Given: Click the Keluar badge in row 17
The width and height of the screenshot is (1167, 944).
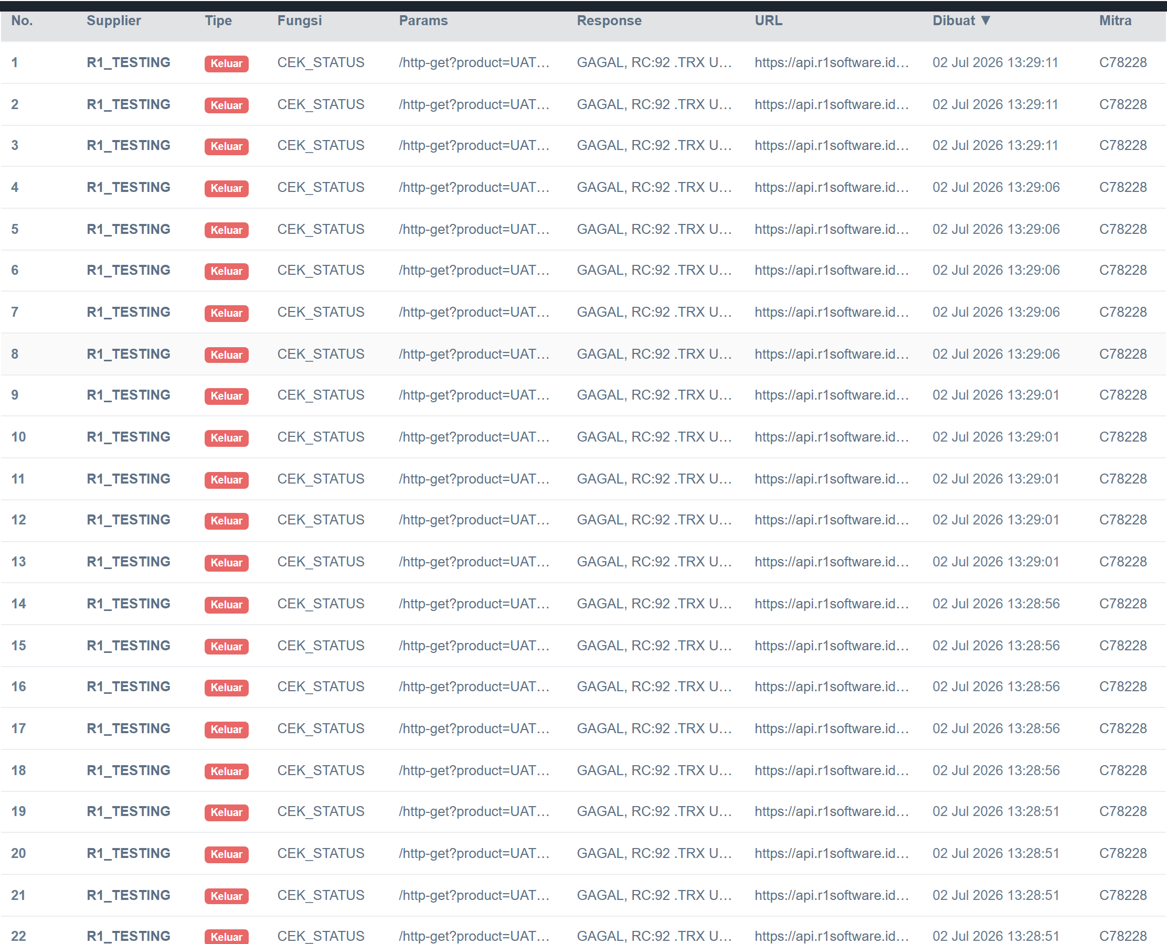Looking at the screenshot, I should pyautogui.click(x=226, y=729).
